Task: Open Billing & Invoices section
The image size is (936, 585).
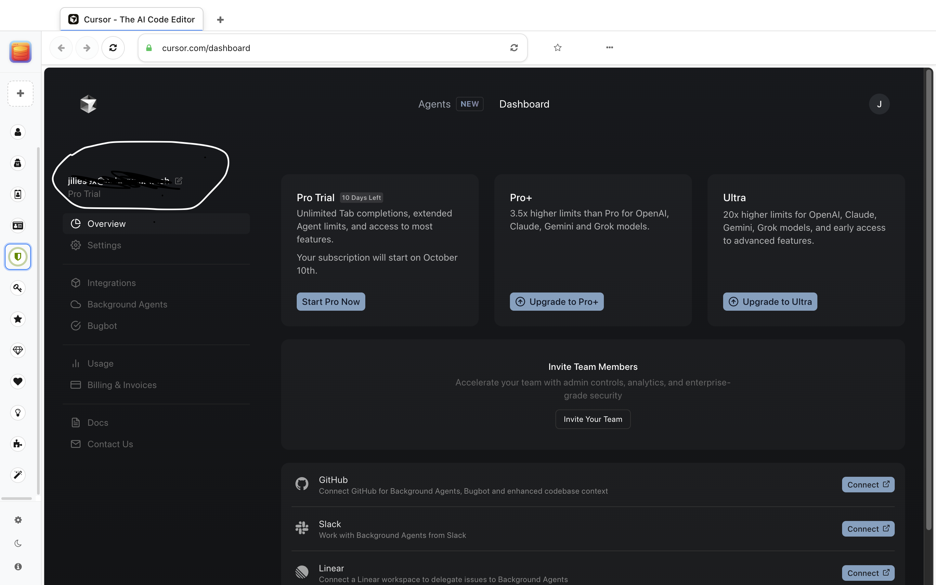Action: 122,385
